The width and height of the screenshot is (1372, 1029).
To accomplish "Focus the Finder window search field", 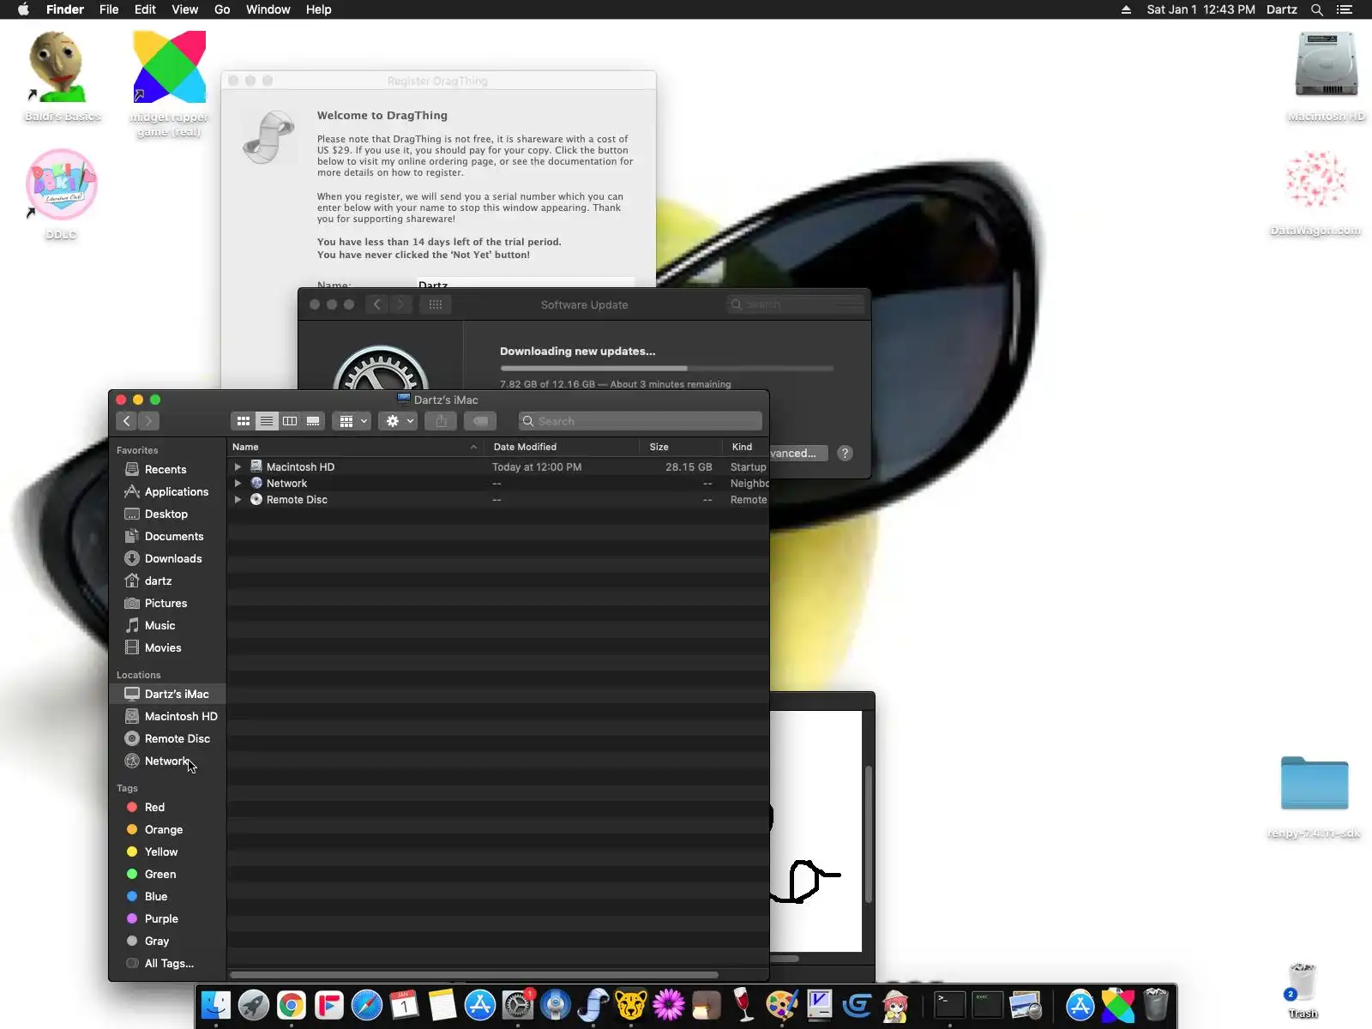I will (640, 421).
